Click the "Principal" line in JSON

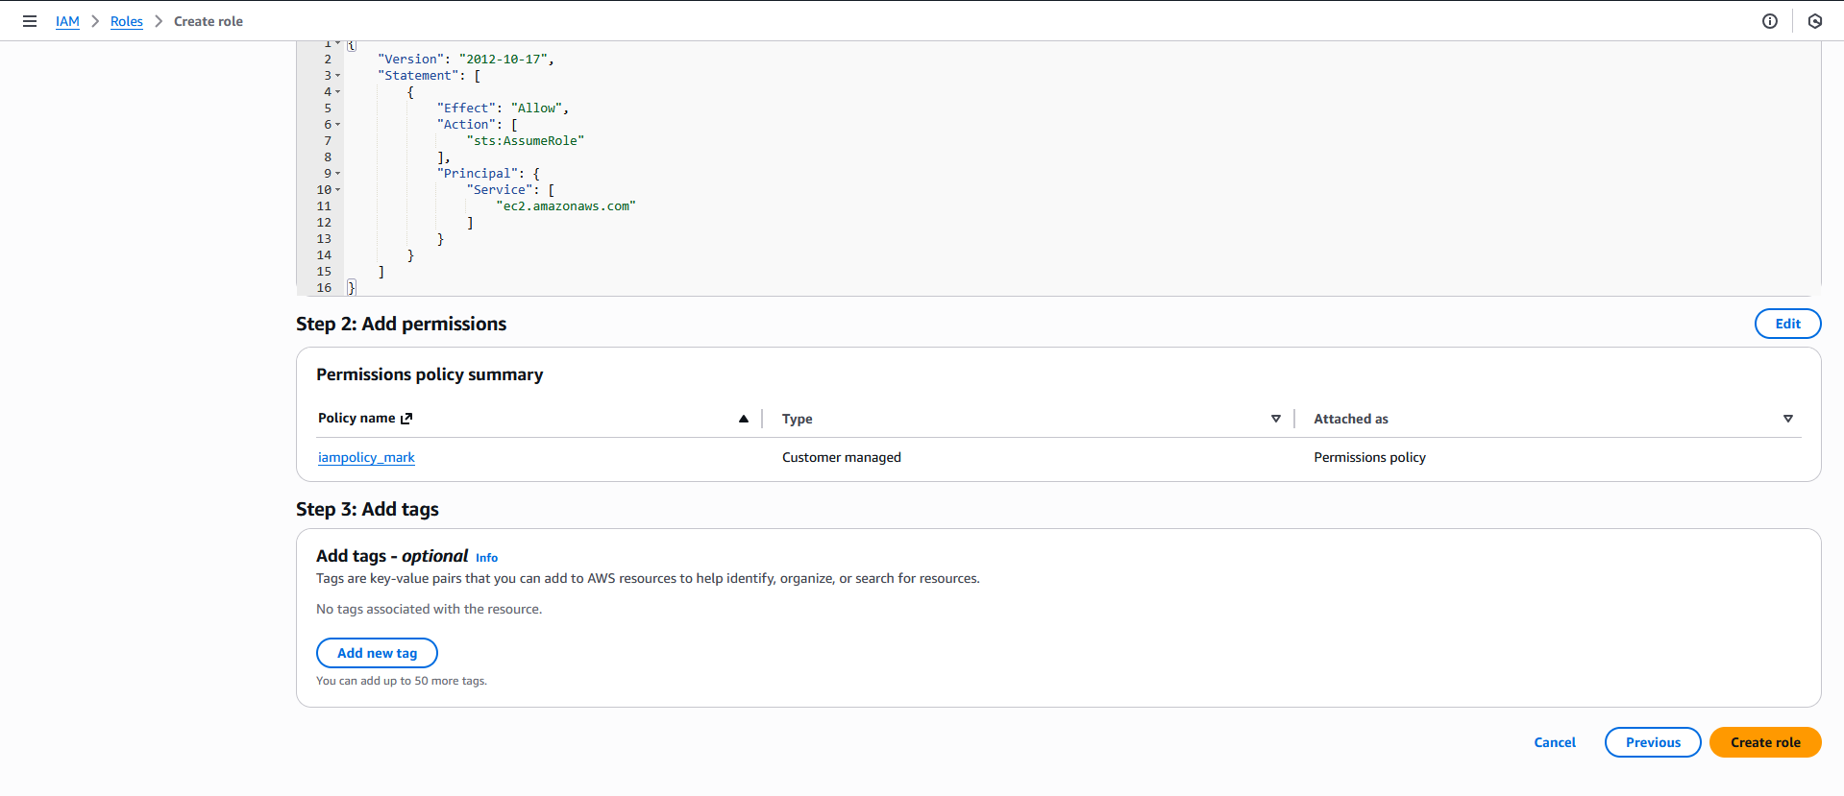coord(489,174)
